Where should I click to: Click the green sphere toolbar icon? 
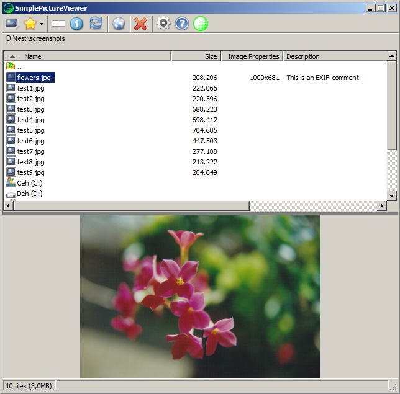coord(201,24)
